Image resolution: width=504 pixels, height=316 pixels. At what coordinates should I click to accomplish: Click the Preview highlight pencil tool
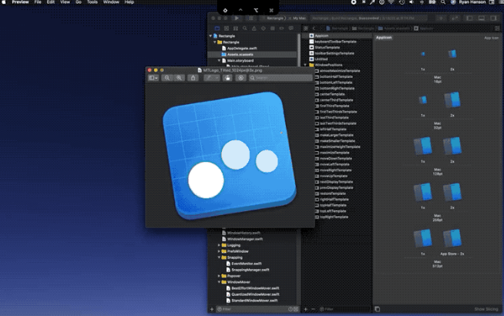pyautogui.click(x=209, y=78)
